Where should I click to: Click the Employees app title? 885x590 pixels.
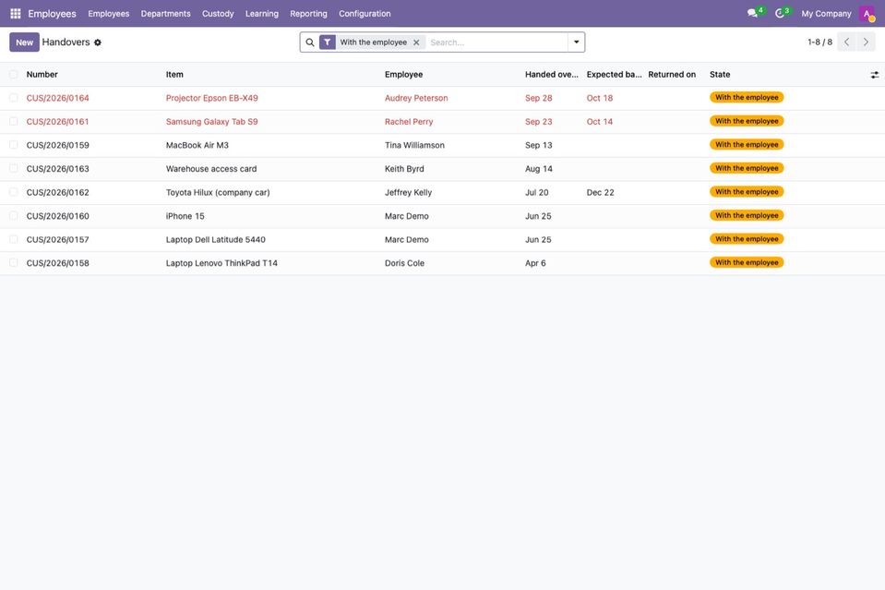point(52,14)
